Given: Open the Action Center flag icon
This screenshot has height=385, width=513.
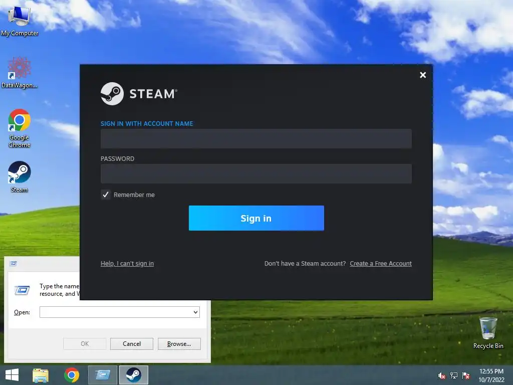Looking at the screenshot, I should coord(466,375).
